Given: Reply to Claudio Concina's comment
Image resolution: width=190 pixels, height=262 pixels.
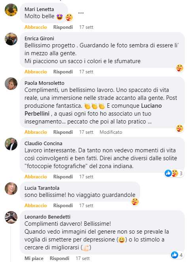Looking at the screenshot, I should coord(63,177).
